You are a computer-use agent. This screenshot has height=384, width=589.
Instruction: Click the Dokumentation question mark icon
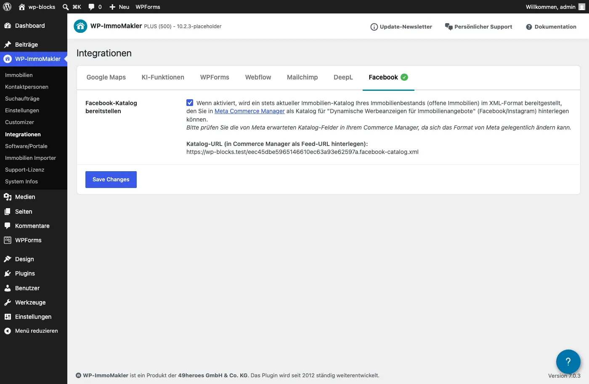point(529,27)
